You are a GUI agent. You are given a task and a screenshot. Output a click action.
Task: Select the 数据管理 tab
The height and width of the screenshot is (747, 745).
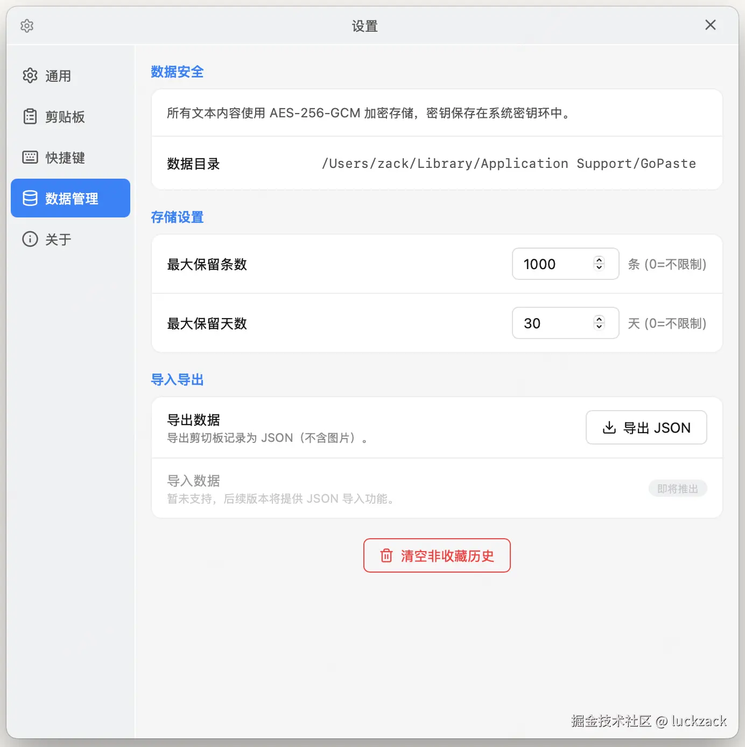(71, 198)
